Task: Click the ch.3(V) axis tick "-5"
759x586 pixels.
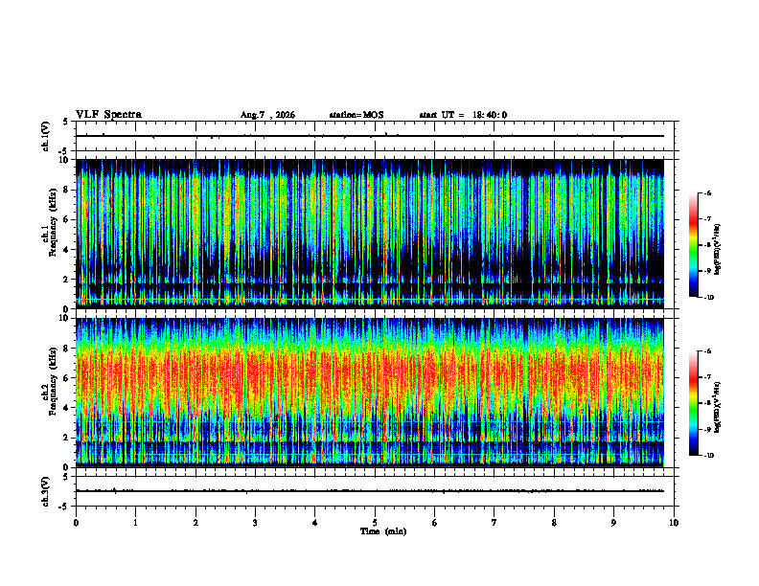Action: pyautogui.click(x=64, y=507)
